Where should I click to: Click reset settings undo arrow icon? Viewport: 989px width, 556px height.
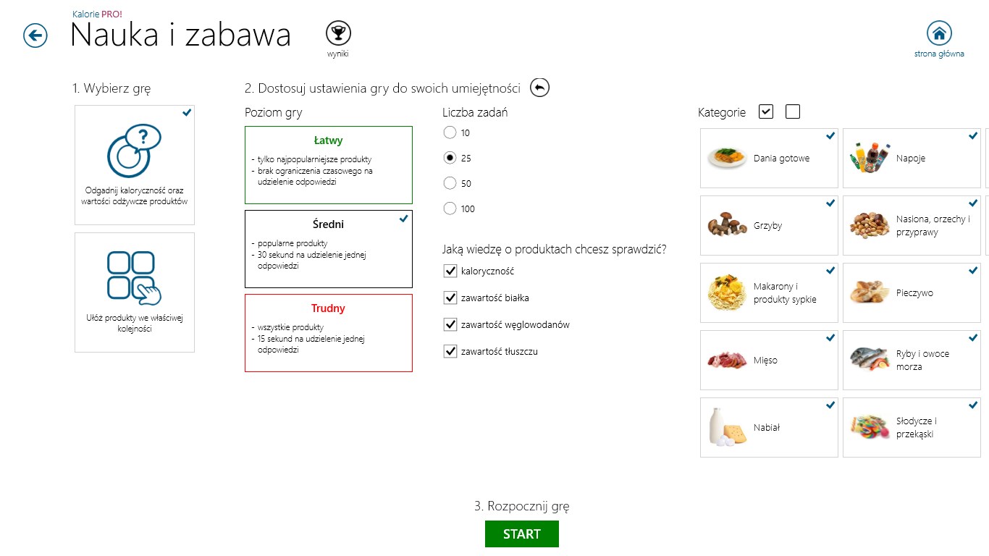click(x=539, y=88)
